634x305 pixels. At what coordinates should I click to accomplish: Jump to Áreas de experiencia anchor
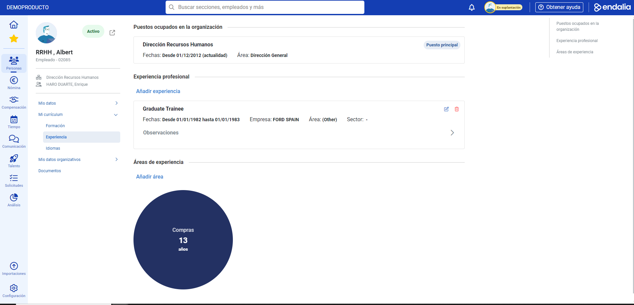click(x=575, y=52)
